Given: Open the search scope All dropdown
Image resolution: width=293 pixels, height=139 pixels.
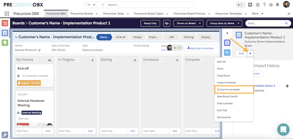Looking at the screenshot, I should [91, 5].
